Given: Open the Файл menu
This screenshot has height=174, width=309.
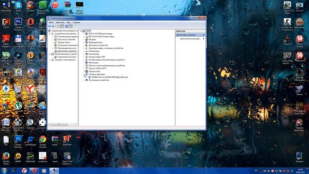Looking at the screenshot, I should click(51, 23).
